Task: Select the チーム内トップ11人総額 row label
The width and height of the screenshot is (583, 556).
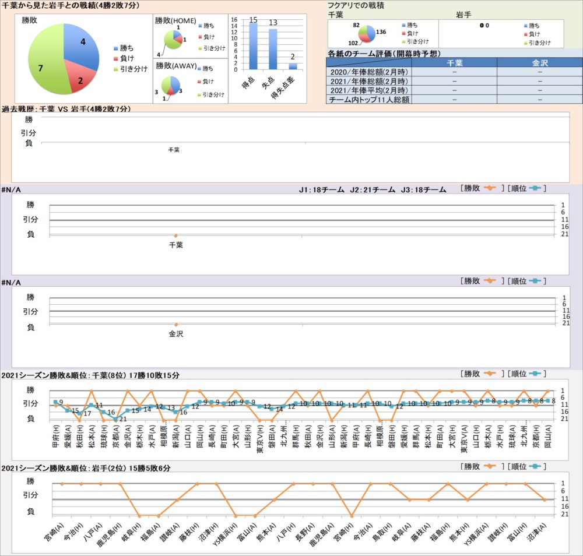Action: point(368,100)
